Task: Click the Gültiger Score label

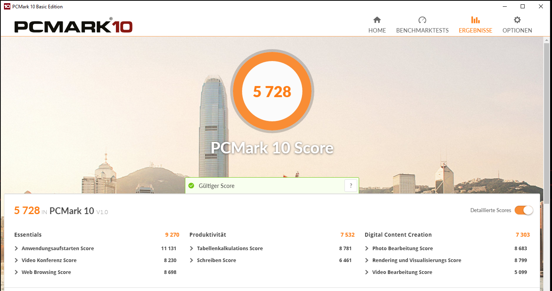Action: point(217,186)
